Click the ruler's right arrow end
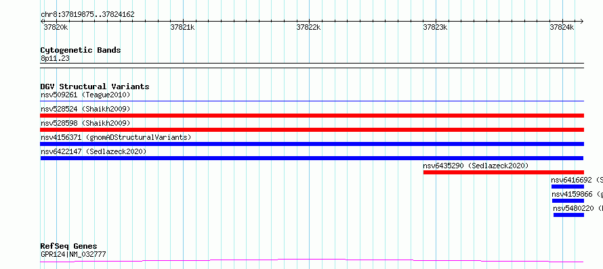Image resolution: width=603 pixels, height=269 pixels. 582,22
